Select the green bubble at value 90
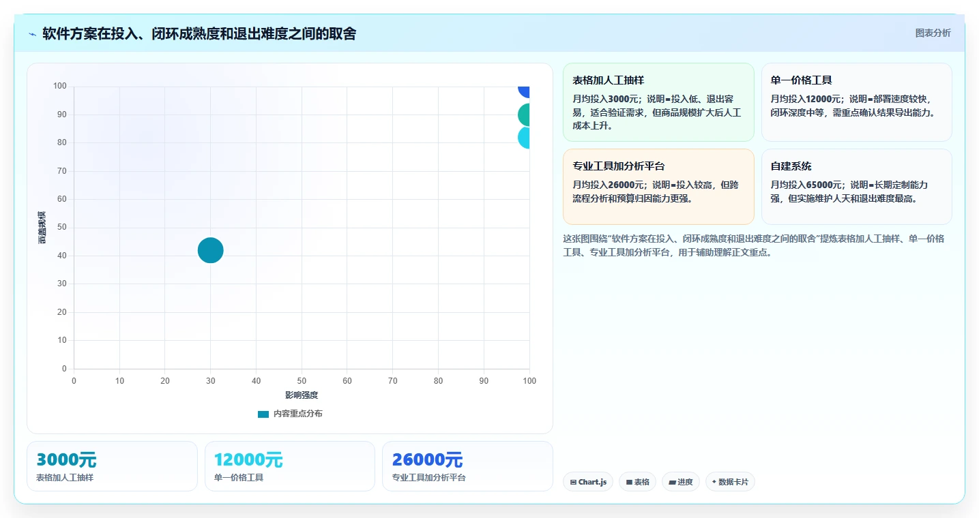Screen dimensions: 979x518 click(x=524, y=115)
